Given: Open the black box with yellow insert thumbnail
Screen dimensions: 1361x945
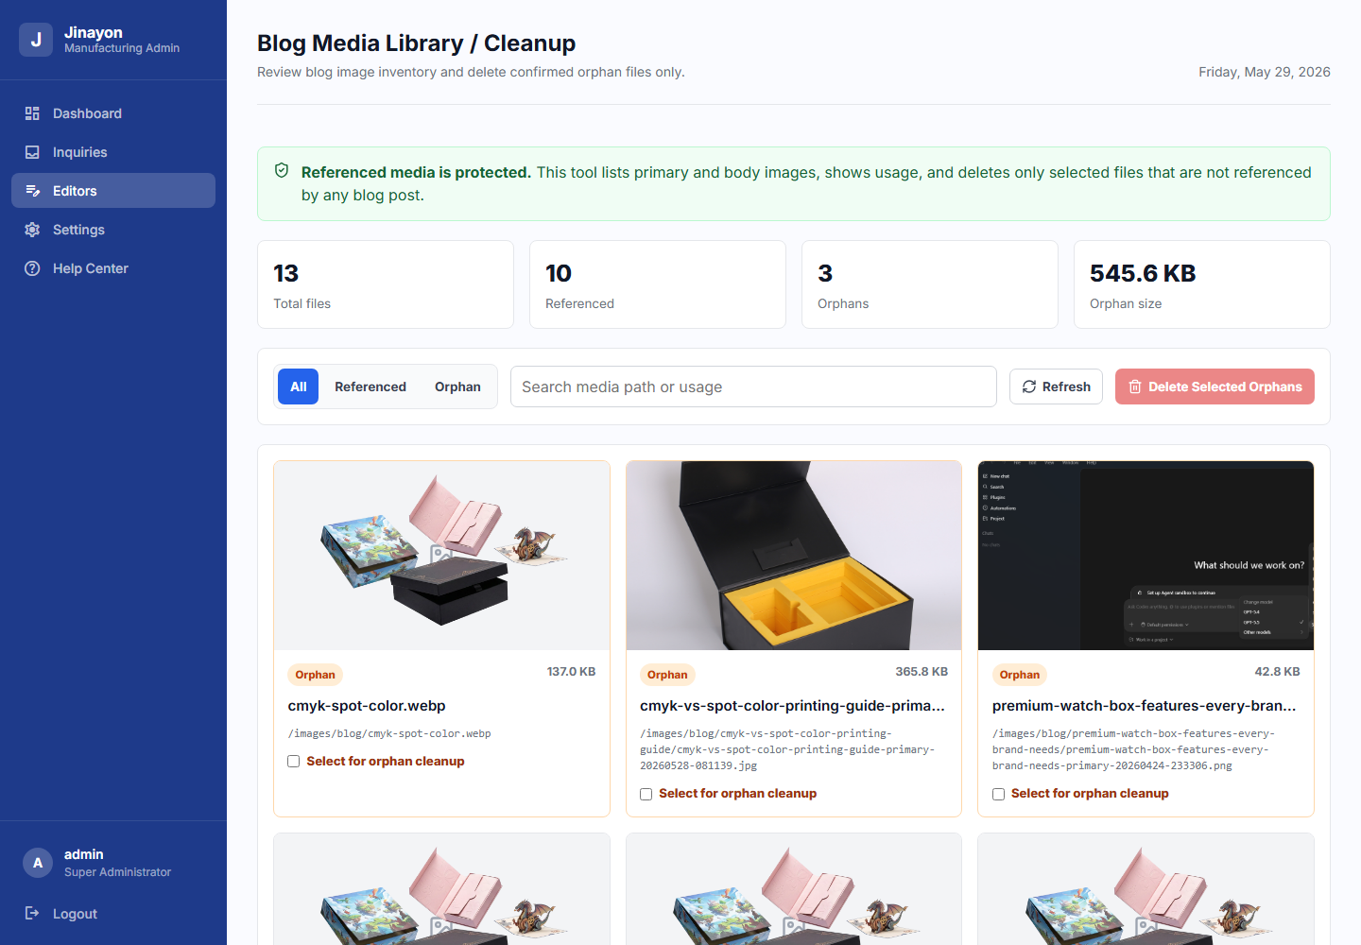Looking at the screenshot, I should [x=794, y=556].
